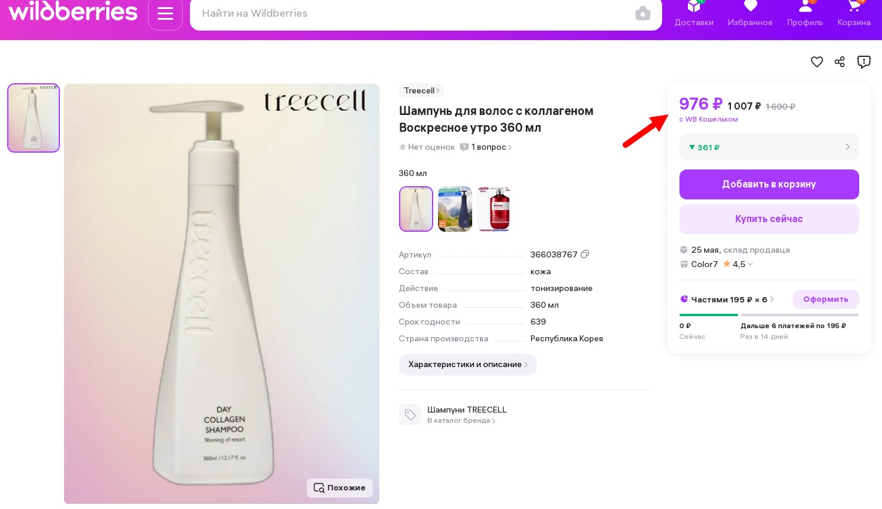The height and width of the screenshot is (509, 882).
Task: Open Характеристики и описание section
Action: pyautogui.click(x=467, y=364)
